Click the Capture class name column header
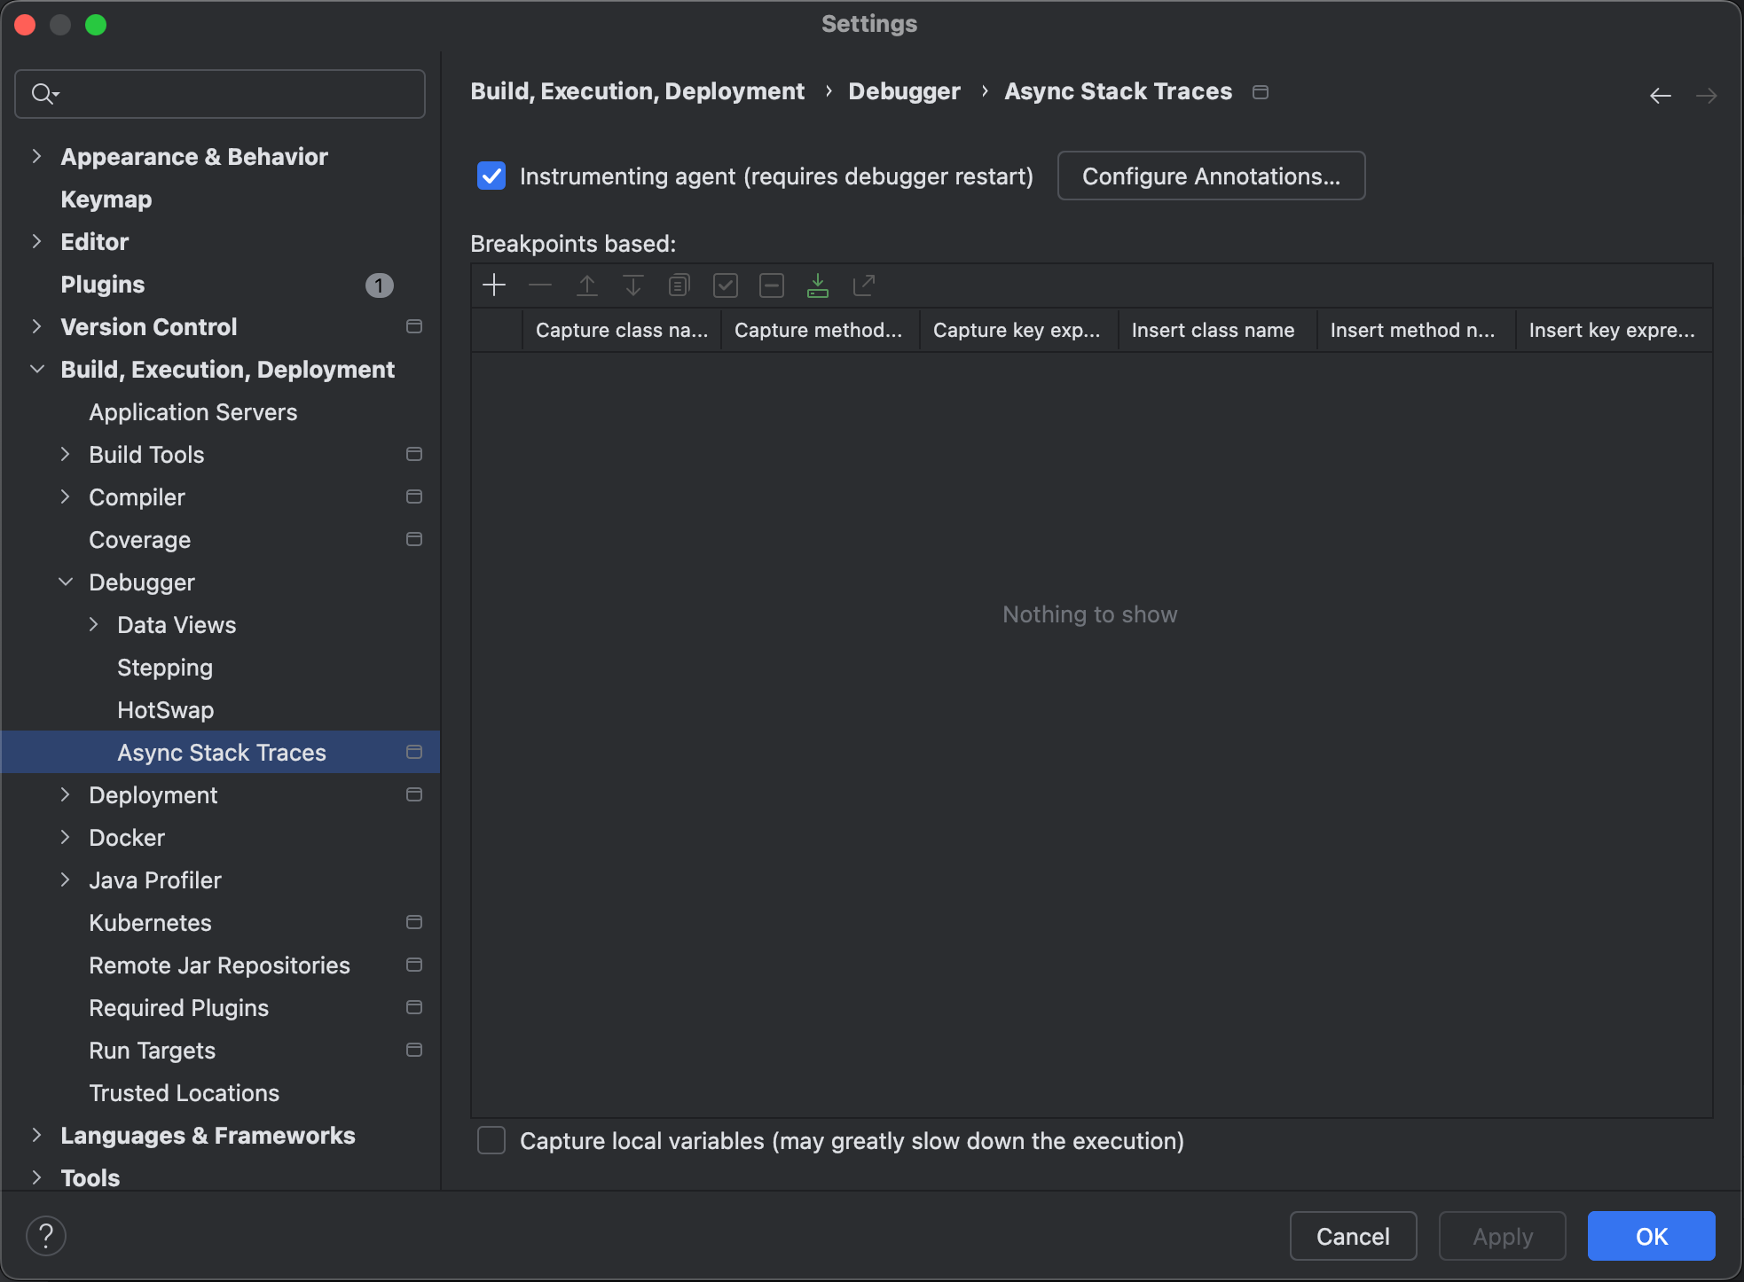The height and width of the screenshot is (1282, 1744). (x=622, y=329)
